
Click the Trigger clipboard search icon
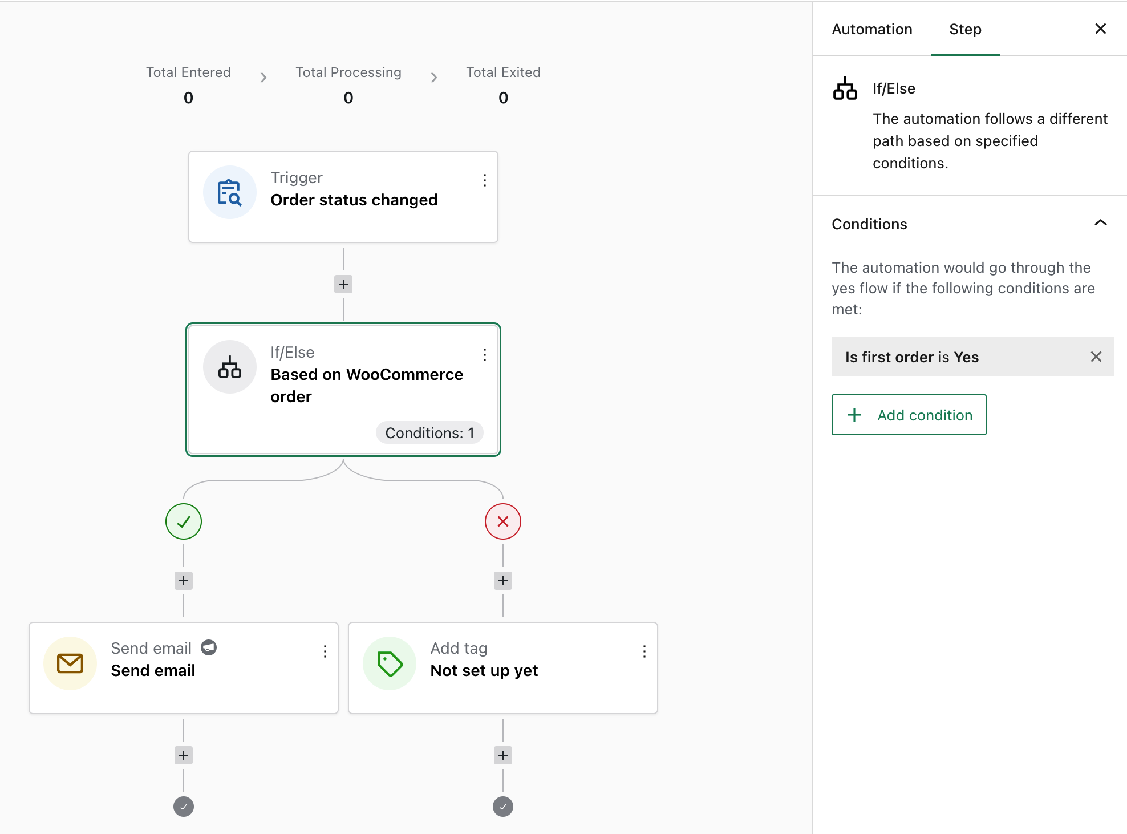(230, 193)
